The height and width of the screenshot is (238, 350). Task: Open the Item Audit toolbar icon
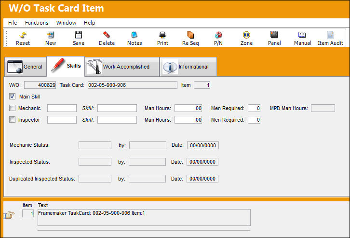coord(330,38)
